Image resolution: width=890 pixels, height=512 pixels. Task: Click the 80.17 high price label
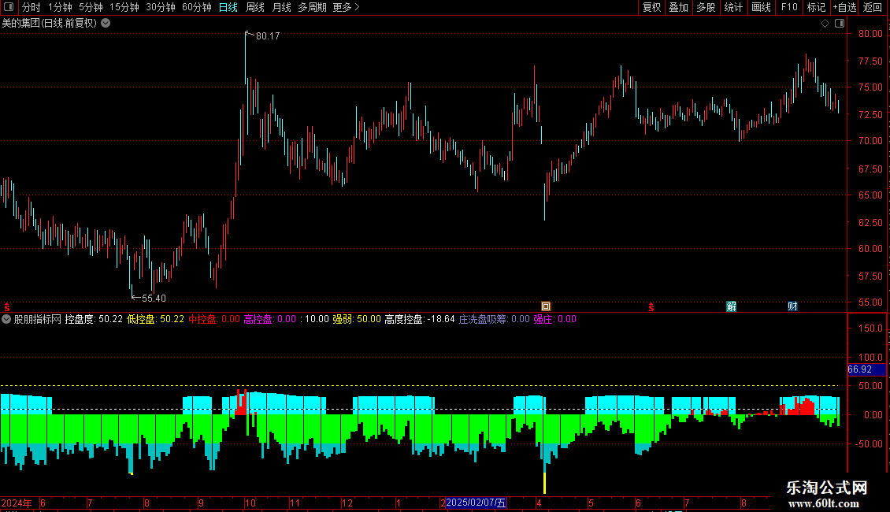[267, 36]
